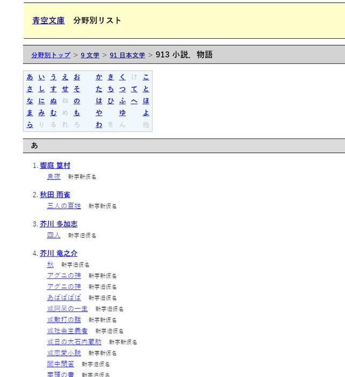This screenshot has height=377, width=345.
Task: Select the さ index link
Action: [30, 89]
